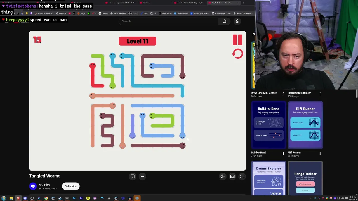The height and width of the screenshot is (201, 358).
Task: Close the Tangled Worms tab
Action: tap(238, 3)
